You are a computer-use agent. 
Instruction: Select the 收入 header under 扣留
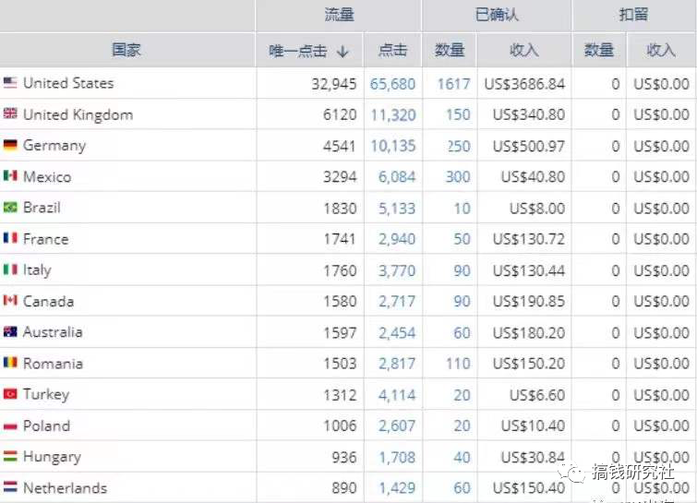click(x=661, y=50)
